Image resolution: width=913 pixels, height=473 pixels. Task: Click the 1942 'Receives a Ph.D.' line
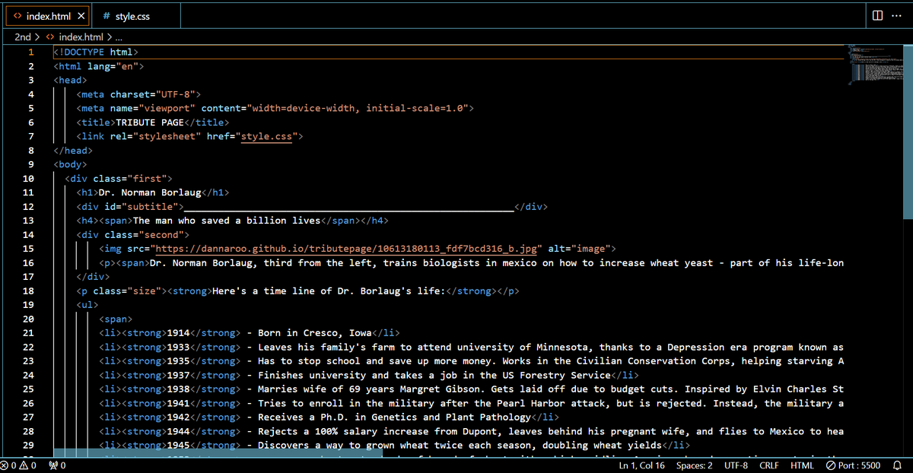[329, 417]
